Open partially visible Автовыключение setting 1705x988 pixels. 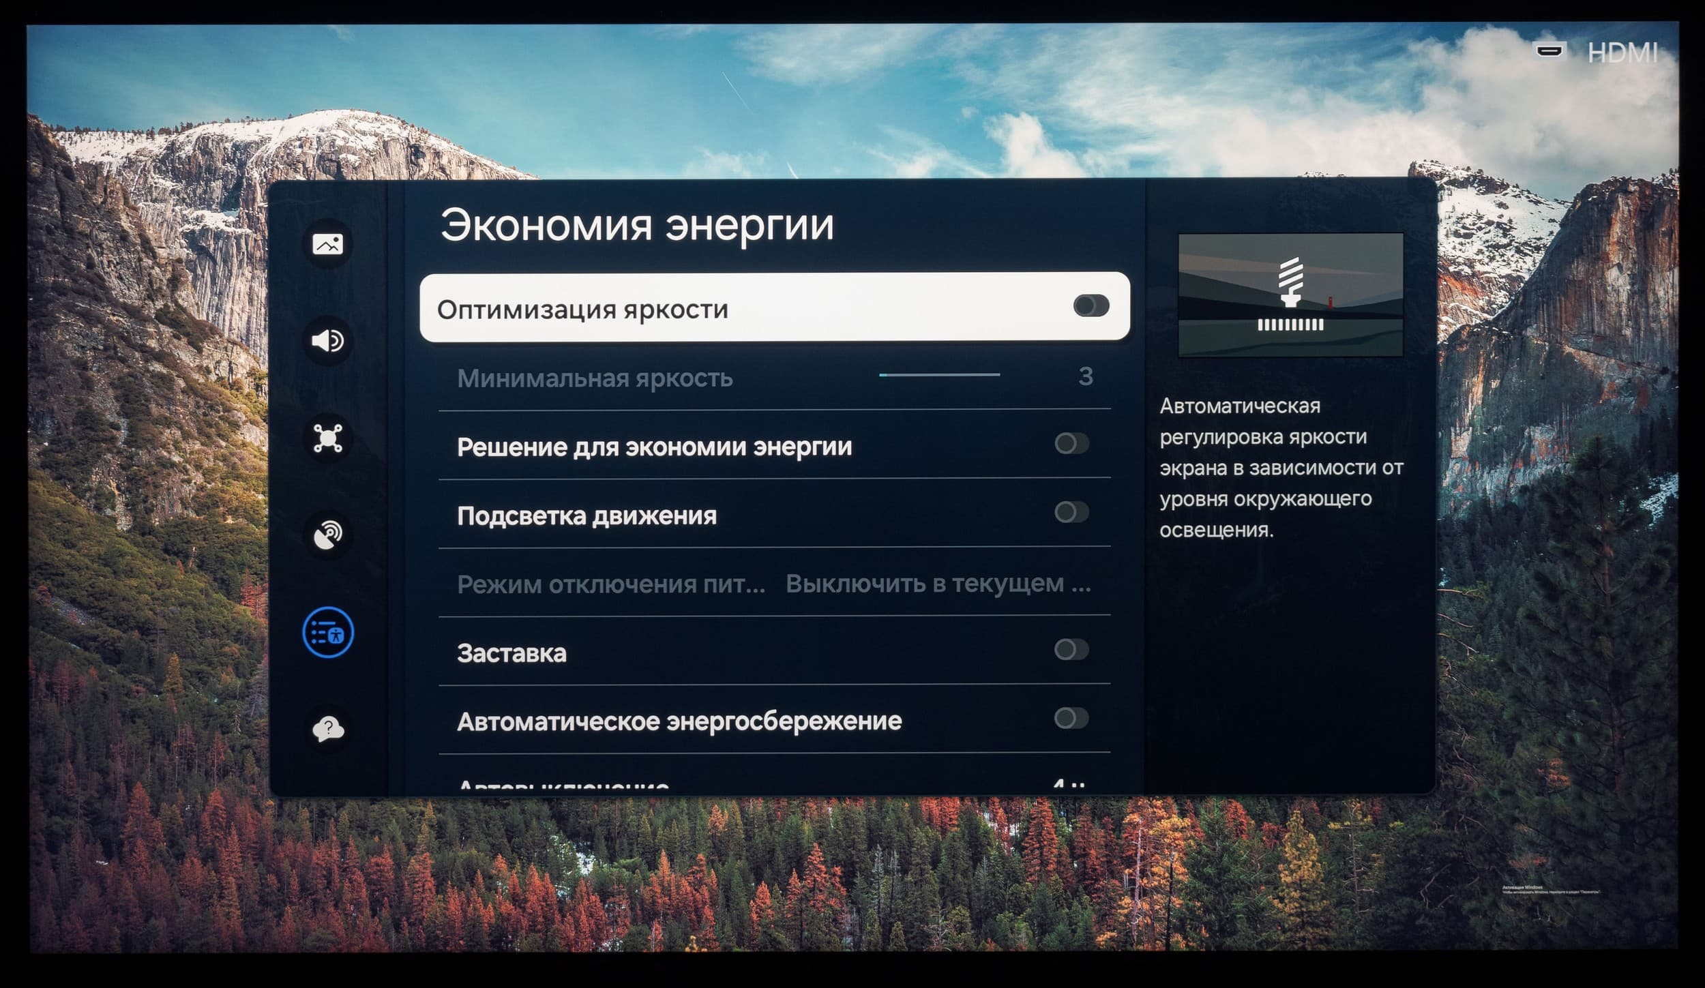pos(563,785)
